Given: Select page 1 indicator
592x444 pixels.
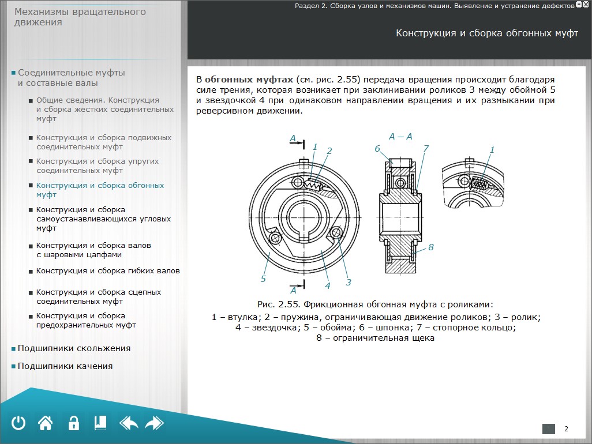Looking at the screenshot, I should click(549, 428).
